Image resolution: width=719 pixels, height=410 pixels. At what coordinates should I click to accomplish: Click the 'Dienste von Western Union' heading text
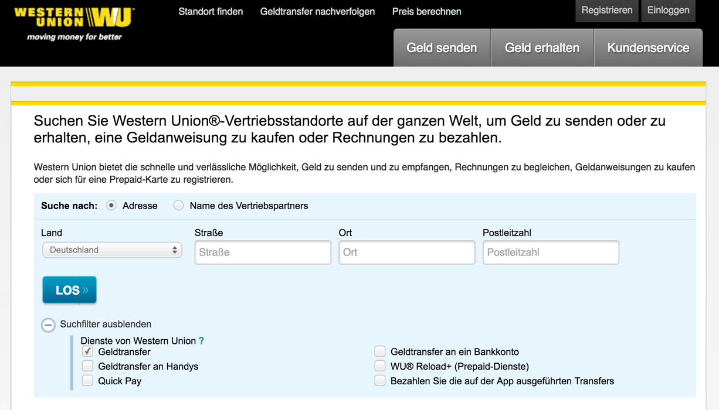[138, 341]
